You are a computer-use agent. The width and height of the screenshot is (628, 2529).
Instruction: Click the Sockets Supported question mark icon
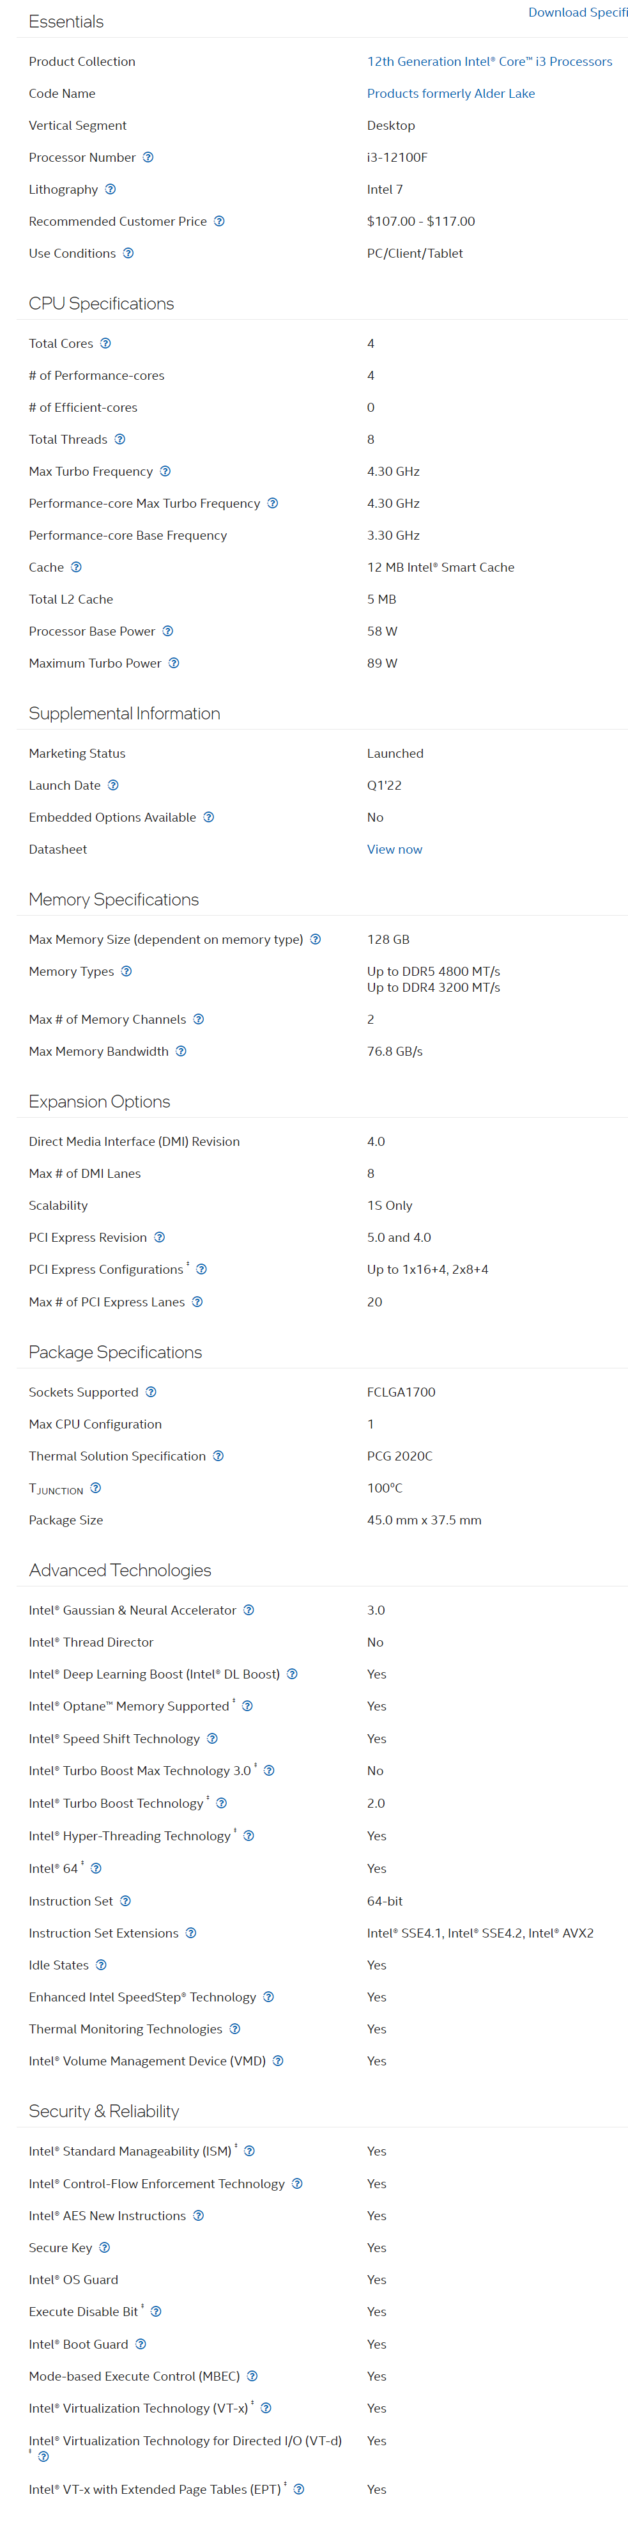point(151,1392)
